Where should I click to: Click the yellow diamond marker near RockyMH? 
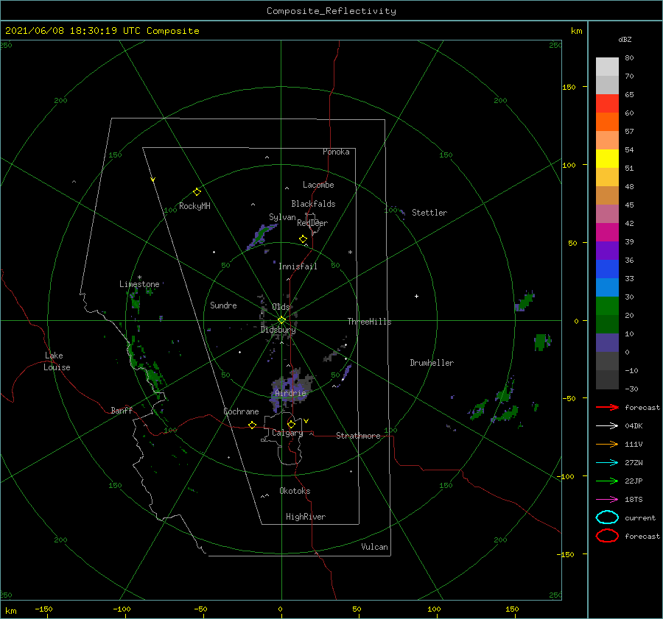197,192
